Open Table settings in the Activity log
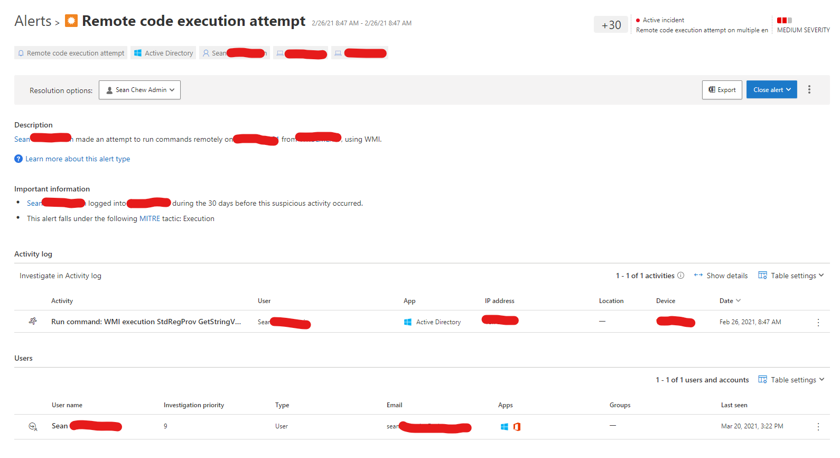The height and width of the screenshot is (458, 840). pyautogui.click(x=791, y=276)
